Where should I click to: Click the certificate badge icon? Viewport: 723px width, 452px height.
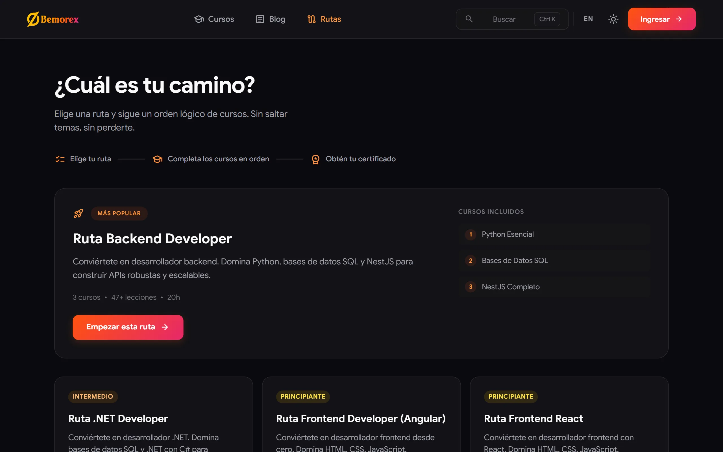(x=315, y=159)
